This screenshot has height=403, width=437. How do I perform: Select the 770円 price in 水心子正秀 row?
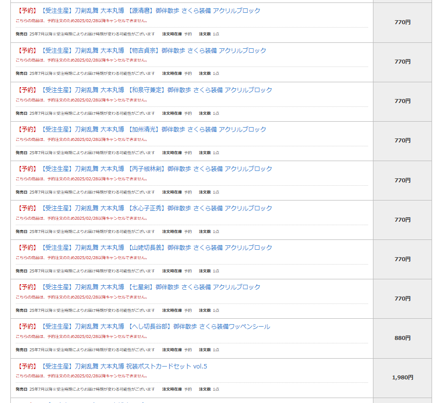click(x=403, y=220)
